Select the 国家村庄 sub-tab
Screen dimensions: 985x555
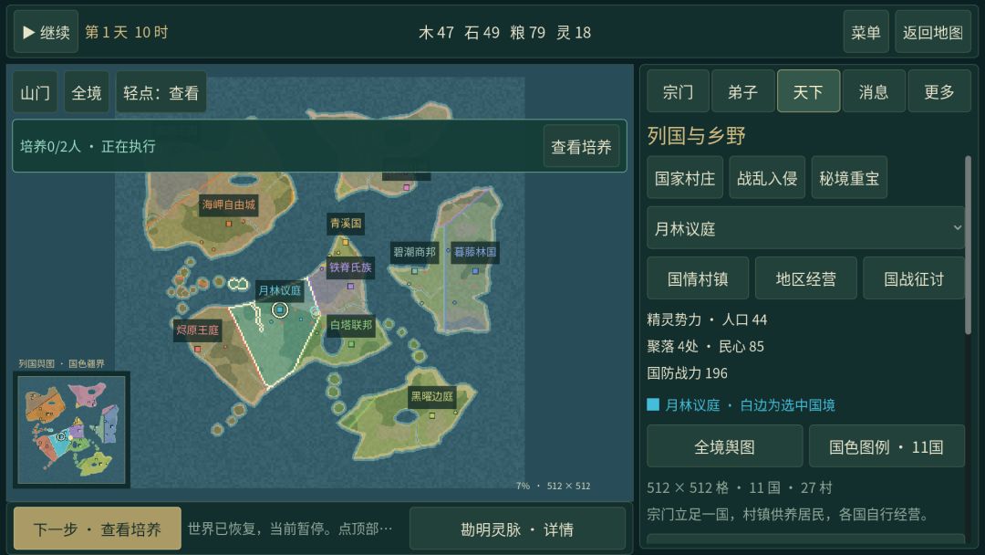pyautogui.click(x=685, y=178)
